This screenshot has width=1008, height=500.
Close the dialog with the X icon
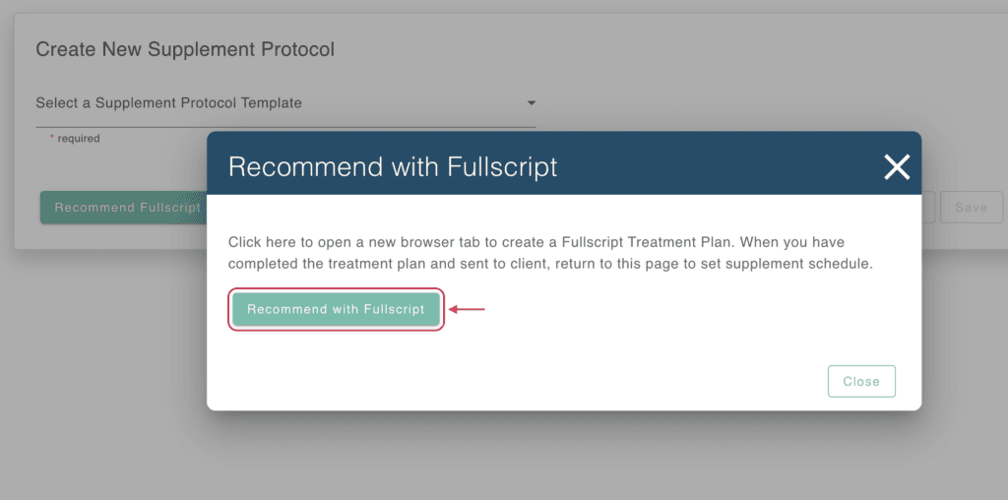[x=896, y=167]
